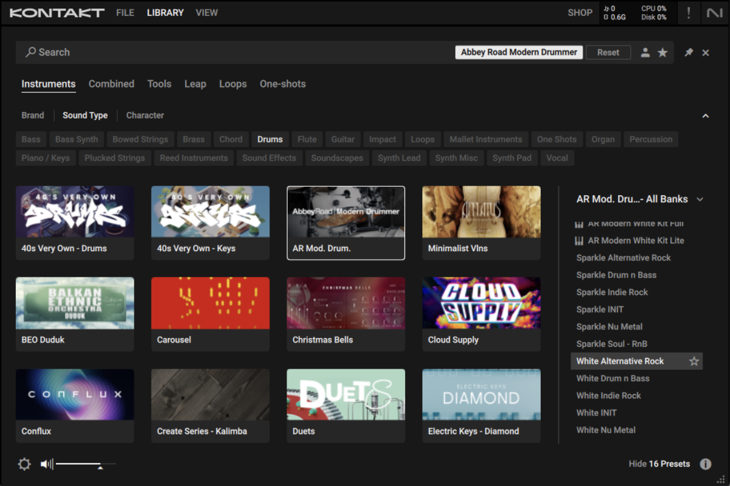Select the 40s Very Own - Drums library
Image resolution: width=730 pixels, height=486 pixels.
pyautogui.click(x=75, y=223)
